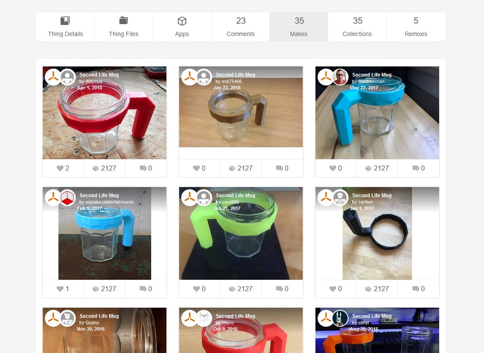The width and height of the screenshot is (484, 353).
Task: View the 5 Remixes tab
Action: click(416, 27)
